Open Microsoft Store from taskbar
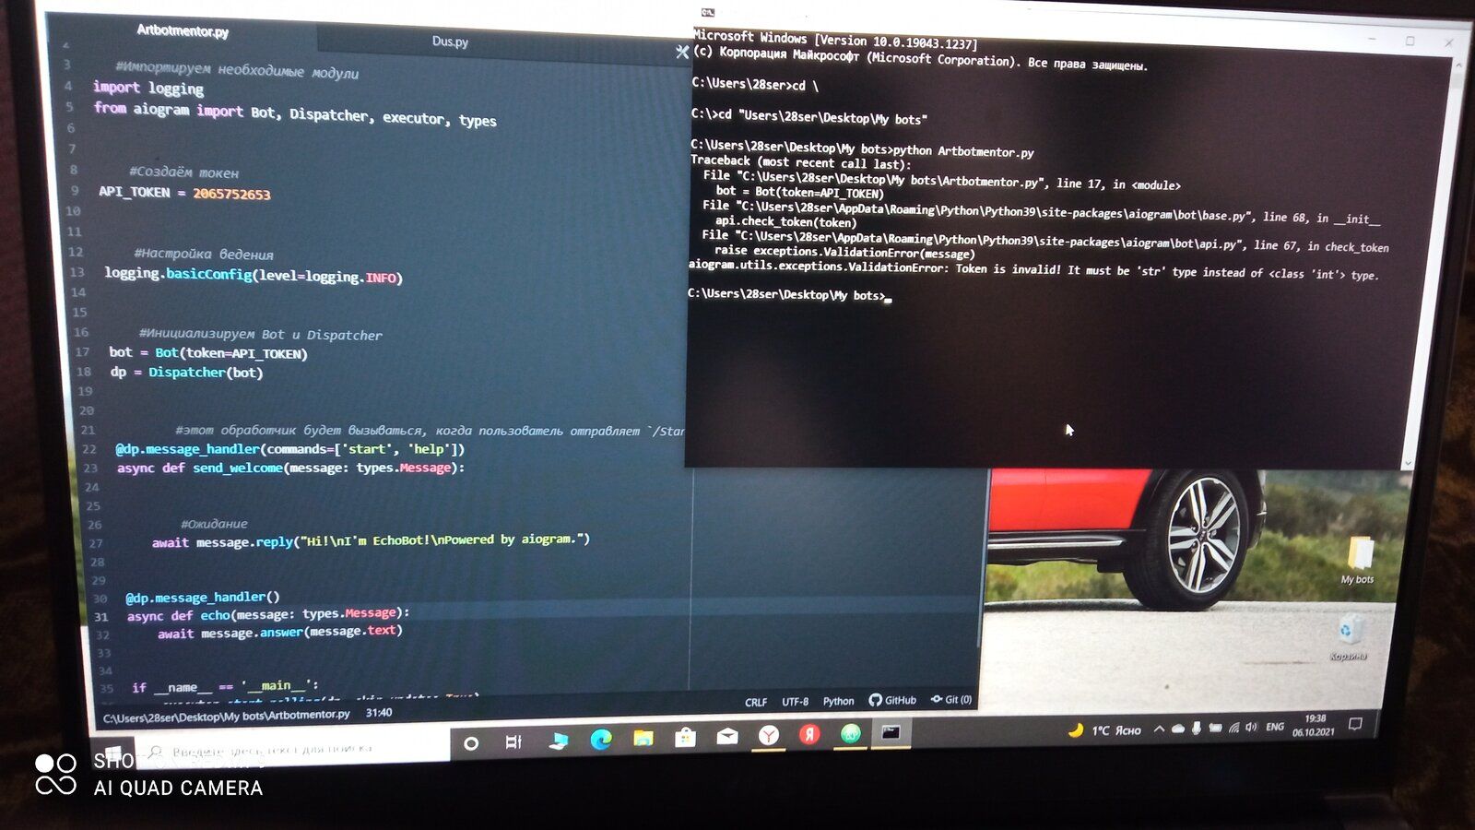1475x830 pixels. click(685, 737)
